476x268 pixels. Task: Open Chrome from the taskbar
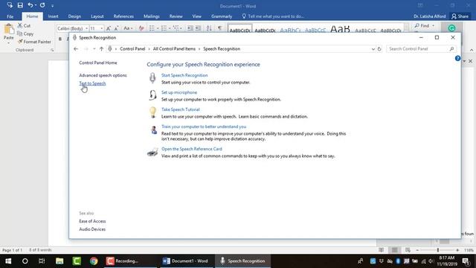tap(94, 261)
